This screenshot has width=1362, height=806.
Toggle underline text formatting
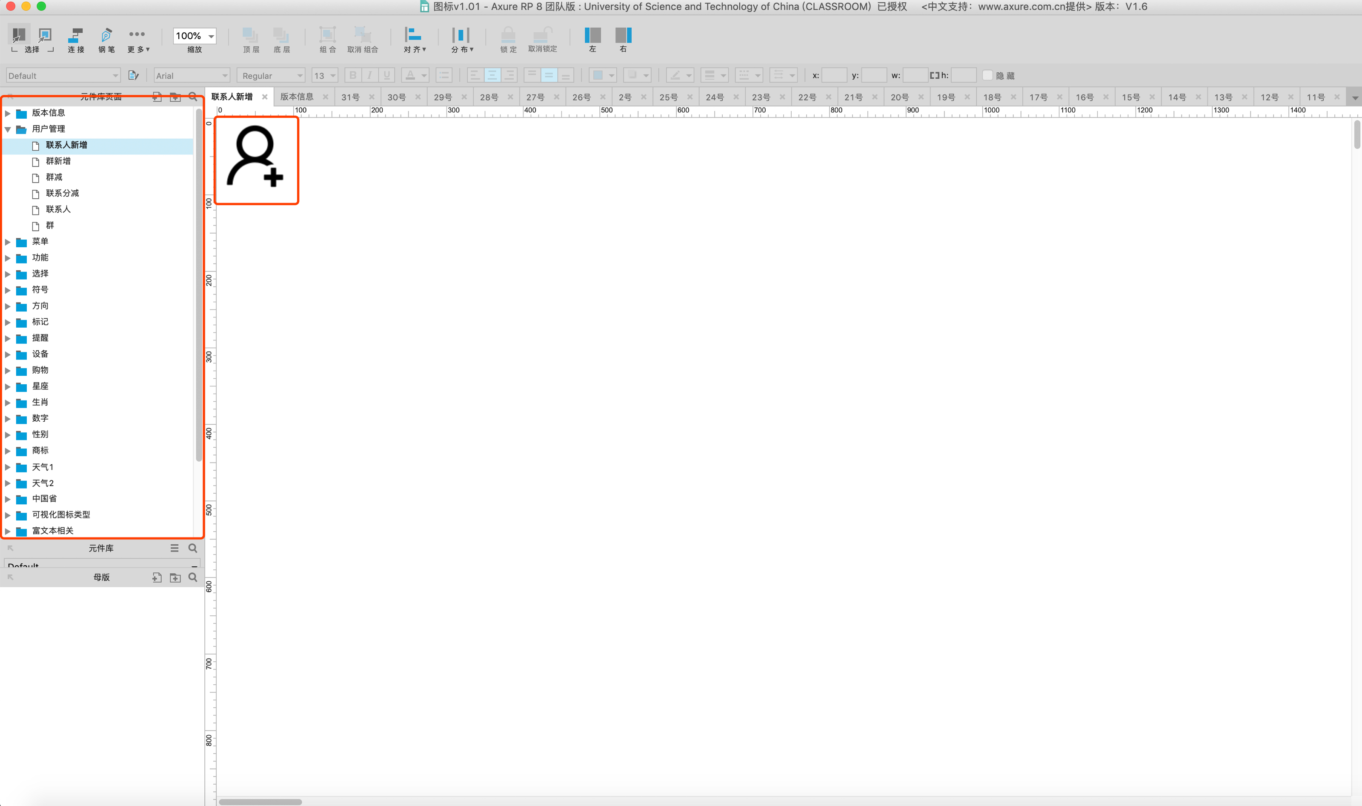pyautogui.click(x=386, y=75)
